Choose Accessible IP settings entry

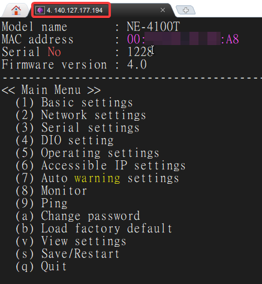(x=101, y=166)
